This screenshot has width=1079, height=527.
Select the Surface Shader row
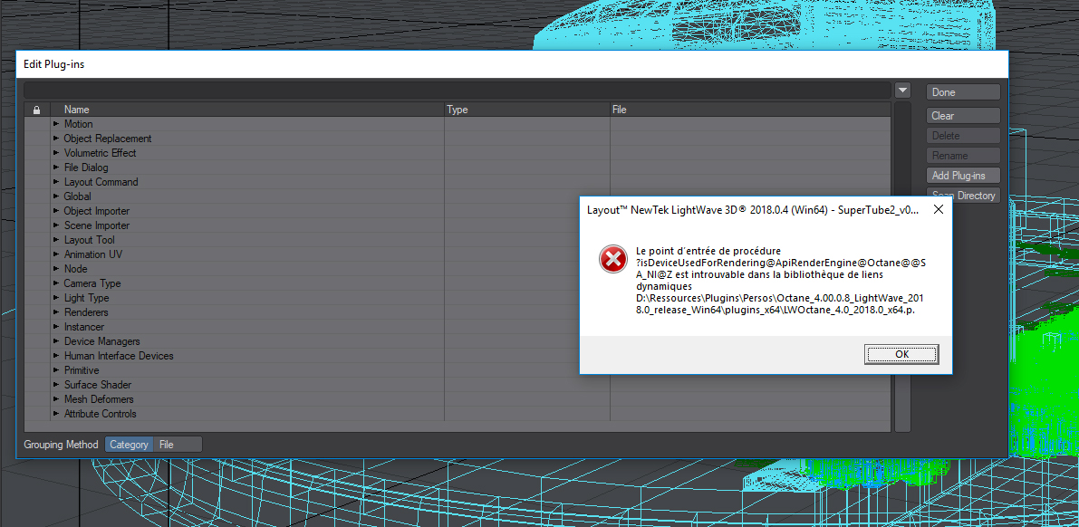coord(458,385)
